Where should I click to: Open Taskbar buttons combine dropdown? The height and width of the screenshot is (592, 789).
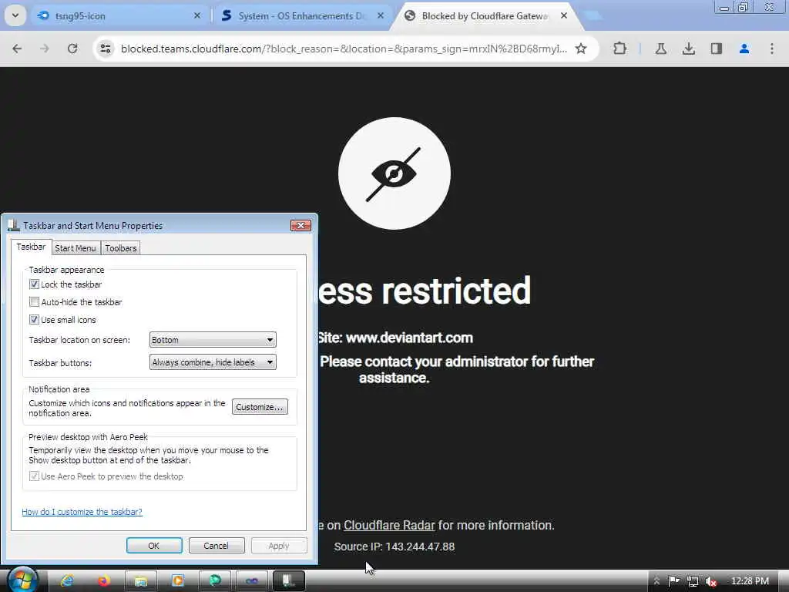(x=213, y=362)
